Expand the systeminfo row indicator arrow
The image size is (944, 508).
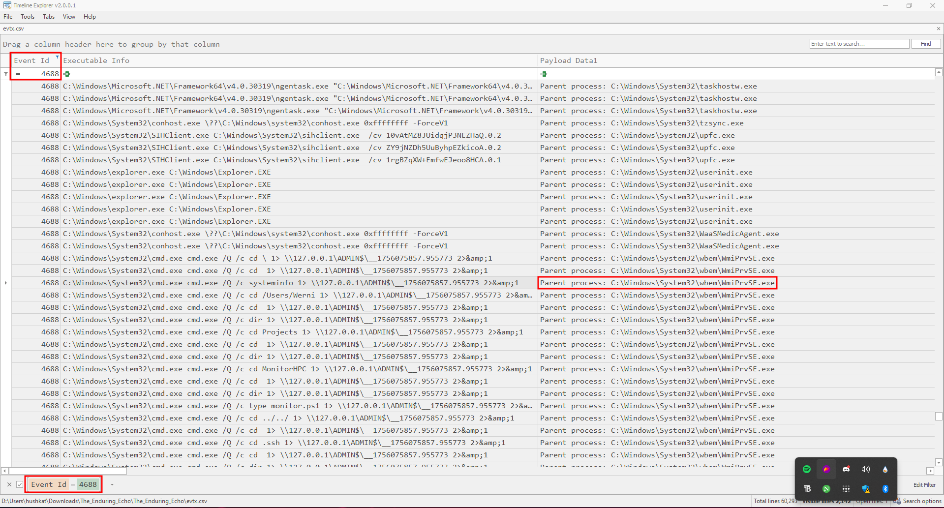coord(6,283)
